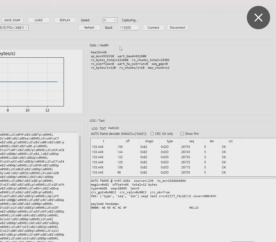Click the seq column header

click(x=191, y=141)
